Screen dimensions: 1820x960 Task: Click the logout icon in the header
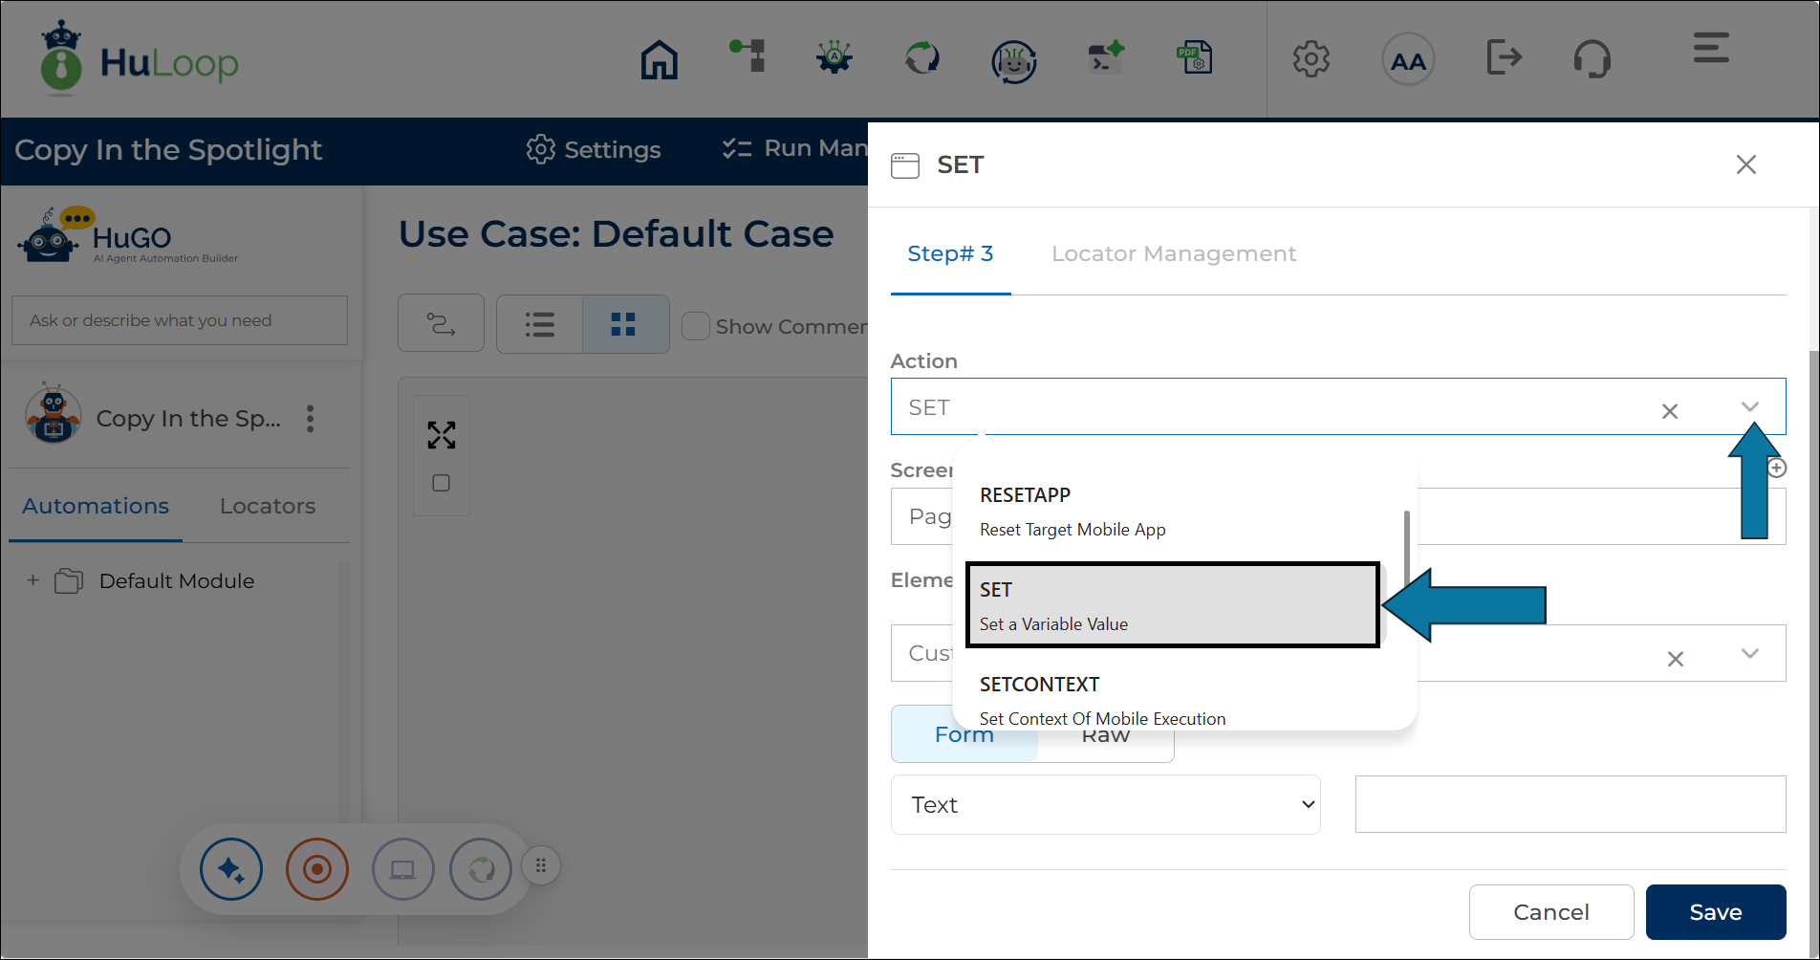click(1504, 57)
